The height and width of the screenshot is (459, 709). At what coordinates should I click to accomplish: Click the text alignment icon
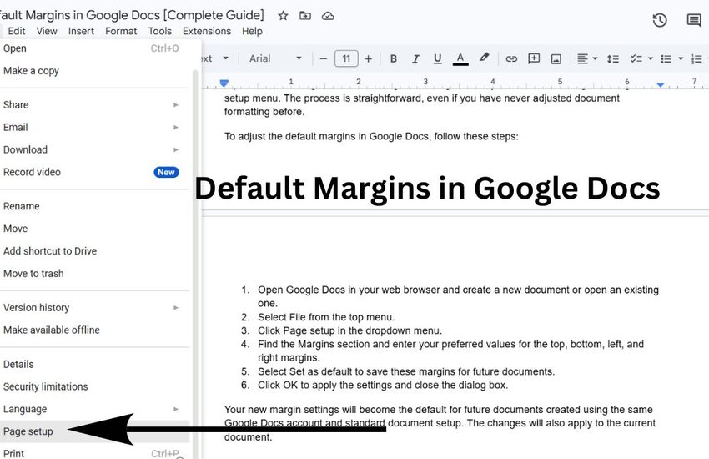[x=582, y=58]
